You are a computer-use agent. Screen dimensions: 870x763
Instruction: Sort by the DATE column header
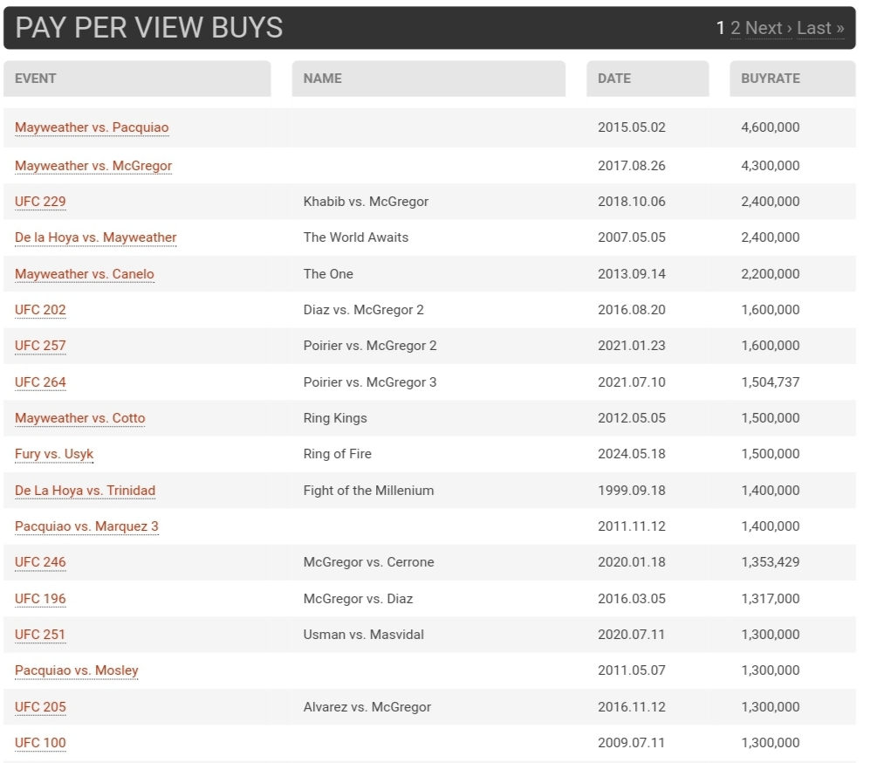click(614, 79)
